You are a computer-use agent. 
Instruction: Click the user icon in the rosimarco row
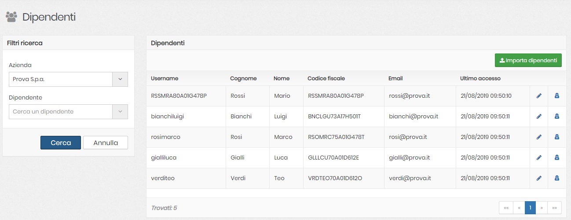pyautogui.click(x=556, y=137)
